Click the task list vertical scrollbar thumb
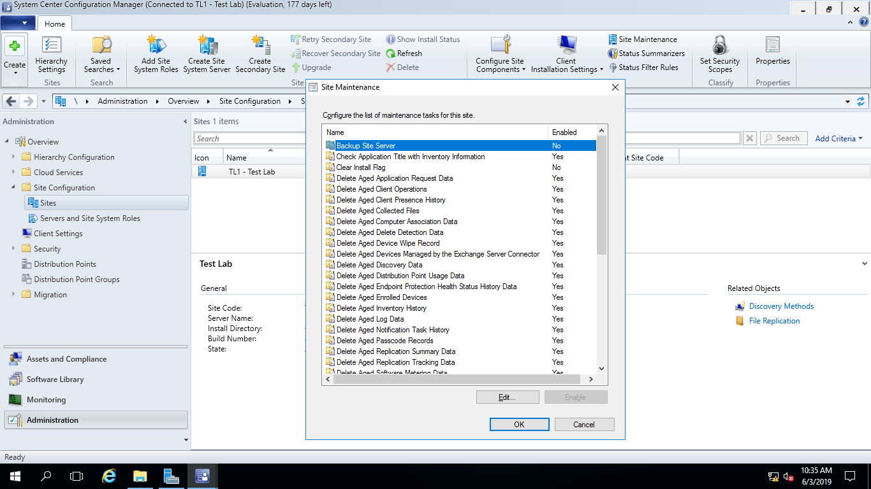This screenshot has width=871, height=489. coord(601,195)
